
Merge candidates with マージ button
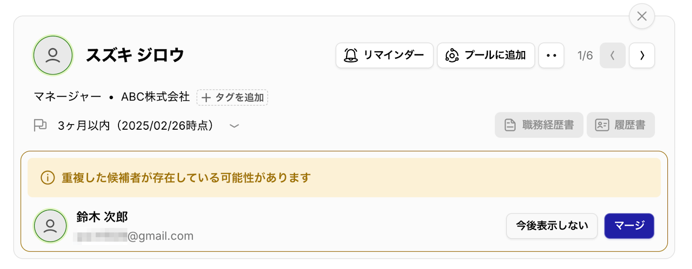[x=629, y=226]
